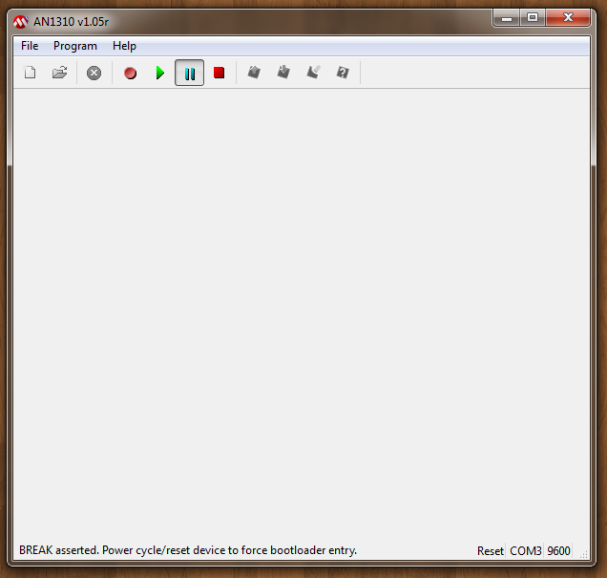Maximize the AN1310 window
This screenshot has width=607, height=578.
(x=533, y=18)
